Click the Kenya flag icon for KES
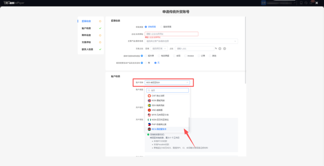The height and width of the screenshot is (166, 324). coord(149,129)
